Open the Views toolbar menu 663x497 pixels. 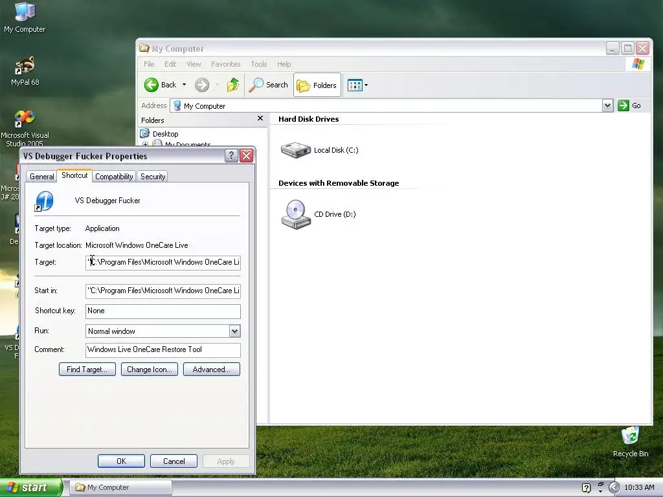[x=357, y=85]
